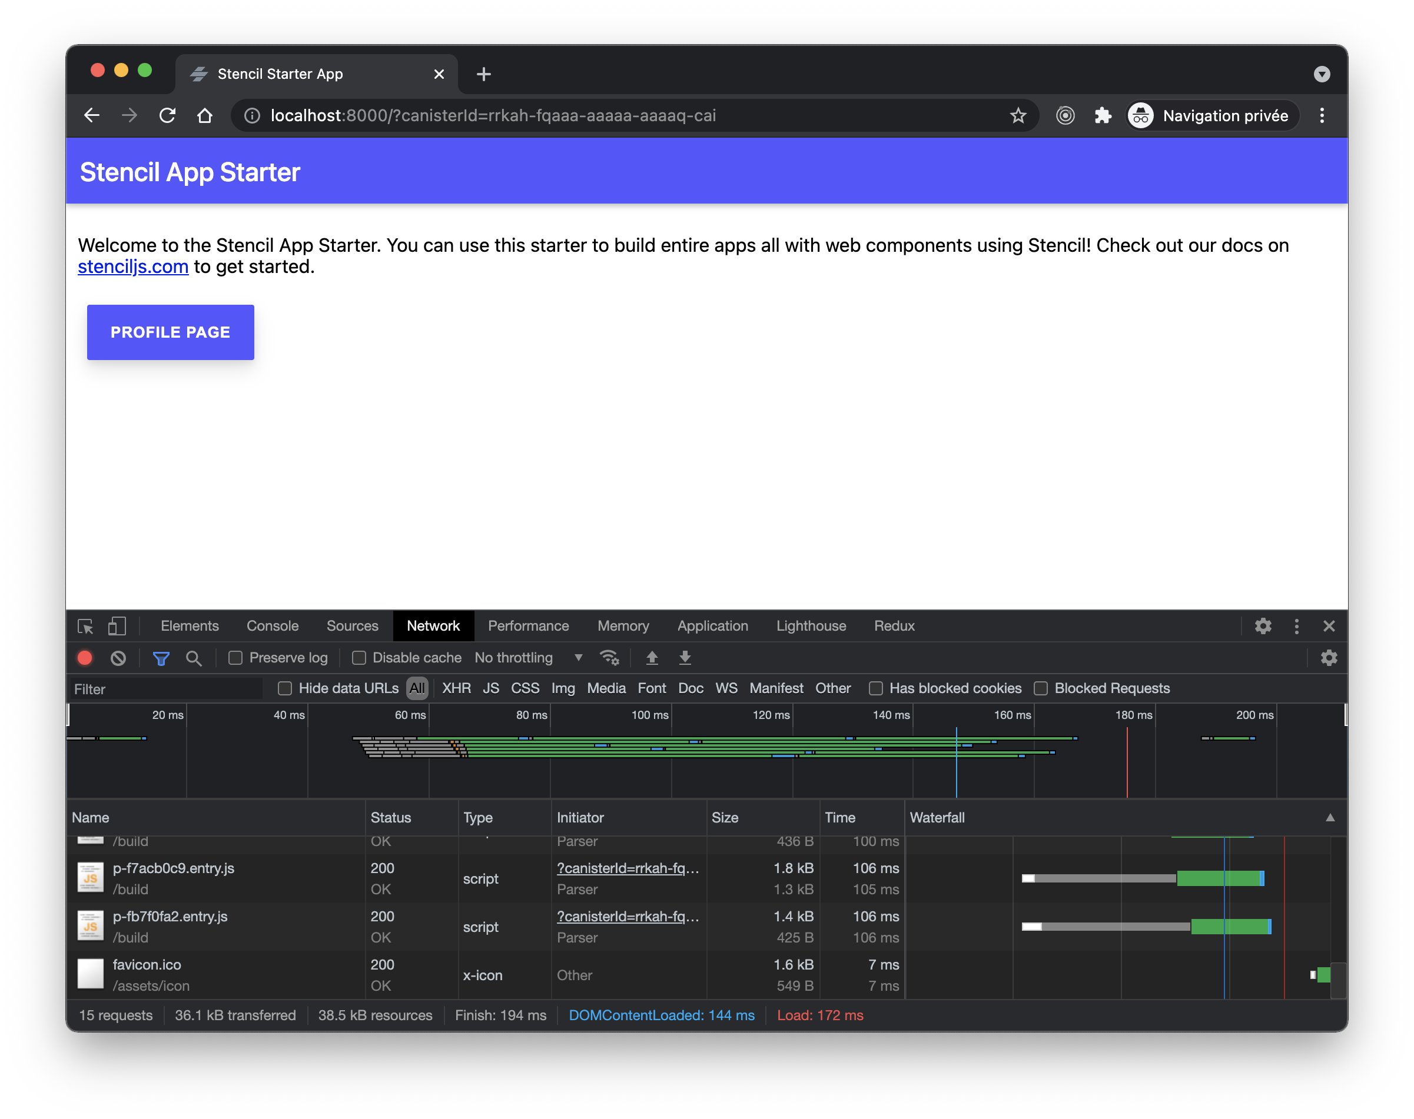This screenshot has width=1414, height=1119.
Task: Click the browser forward arrow
Action: 129,115
